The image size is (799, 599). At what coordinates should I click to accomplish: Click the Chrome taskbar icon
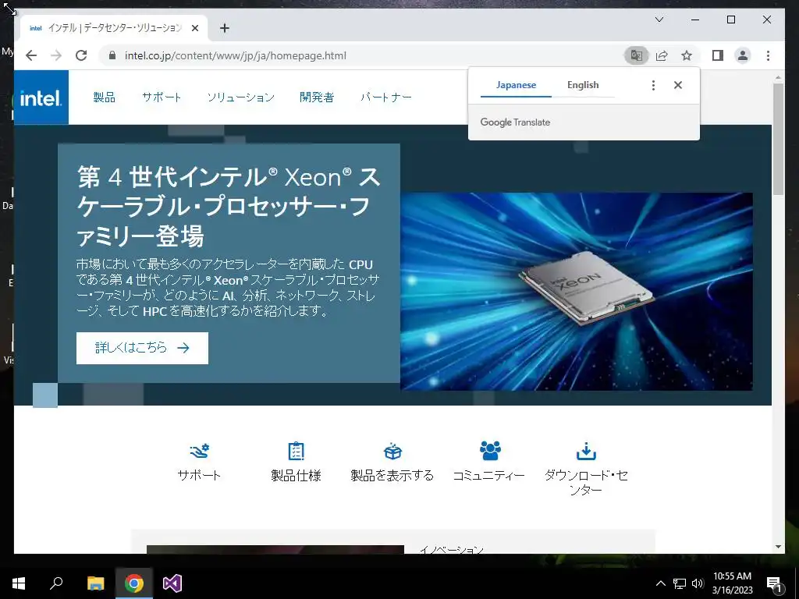[134, 583]
